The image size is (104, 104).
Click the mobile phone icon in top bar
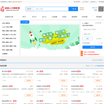(83, 2)
